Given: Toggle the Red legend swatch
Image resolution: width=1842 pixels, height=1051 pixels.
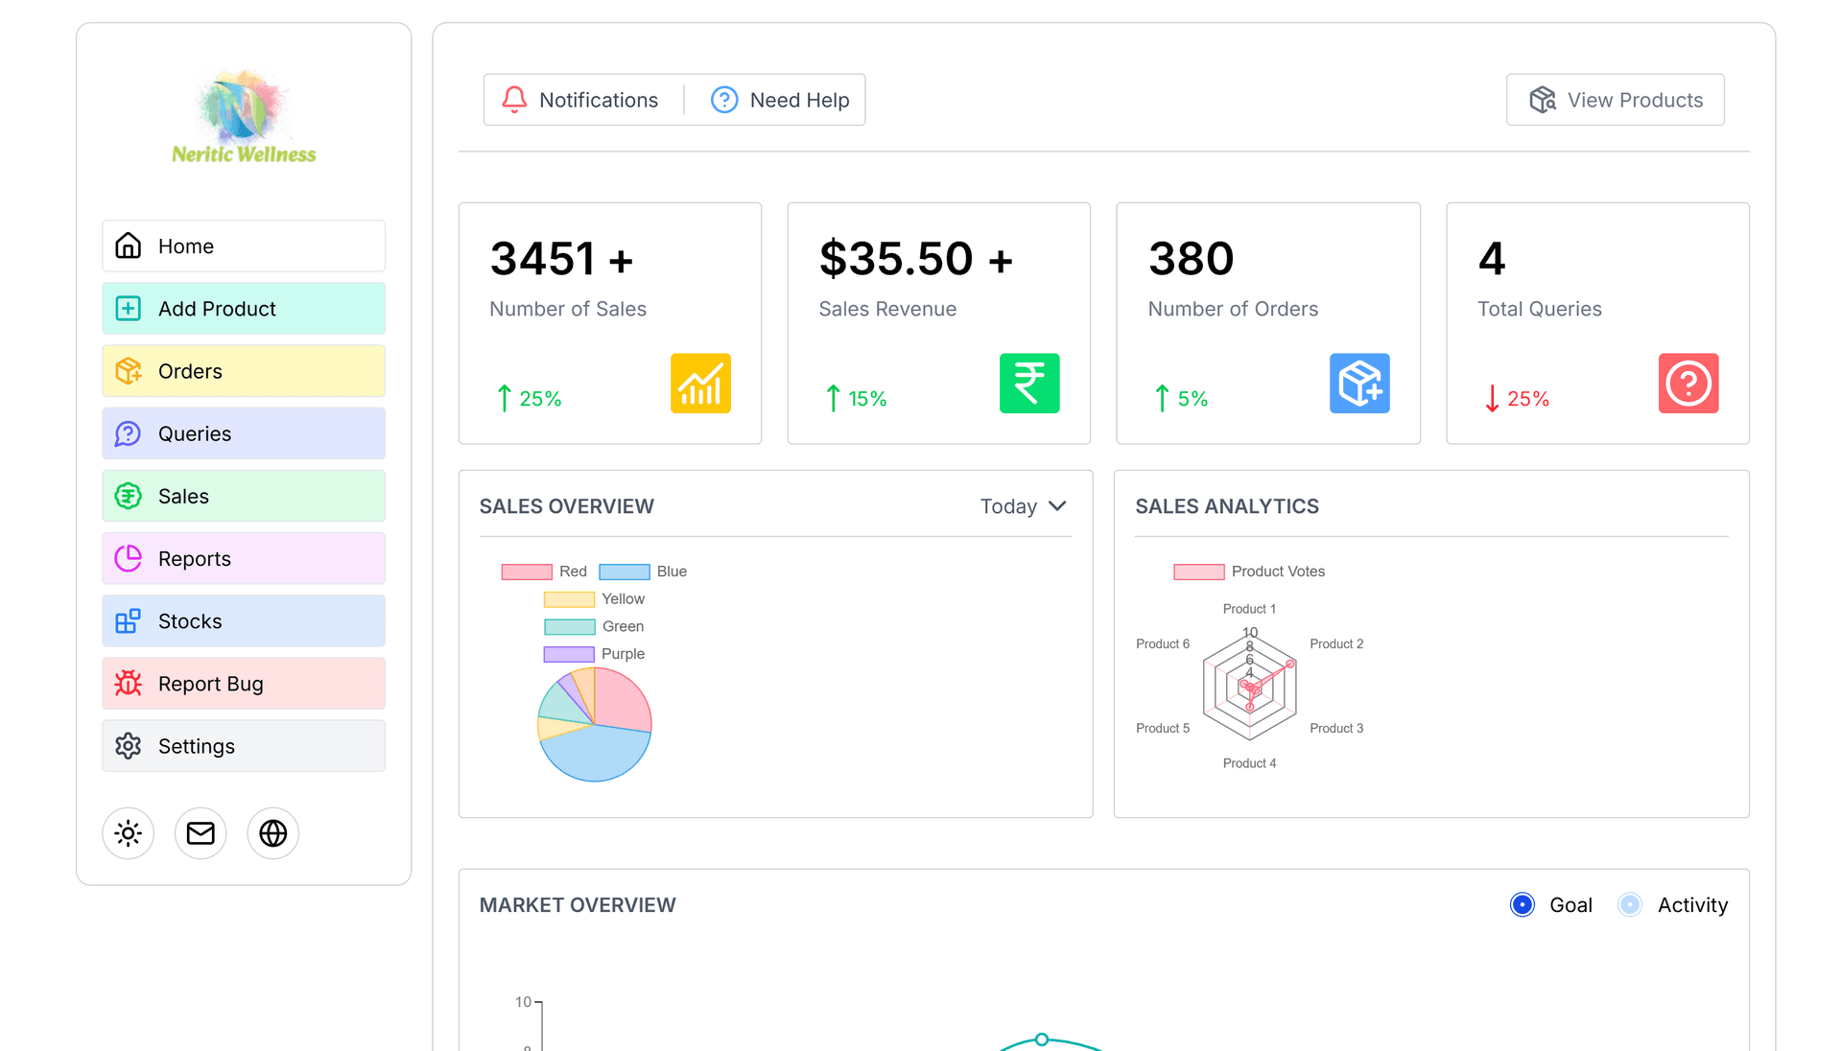Looking at the screenshot, I should point(527,572).
